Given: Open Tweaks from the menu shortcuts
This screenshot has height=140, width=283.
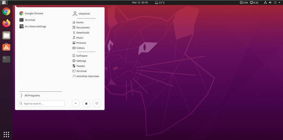Looking at the screenshot, I should pos(79,66).
